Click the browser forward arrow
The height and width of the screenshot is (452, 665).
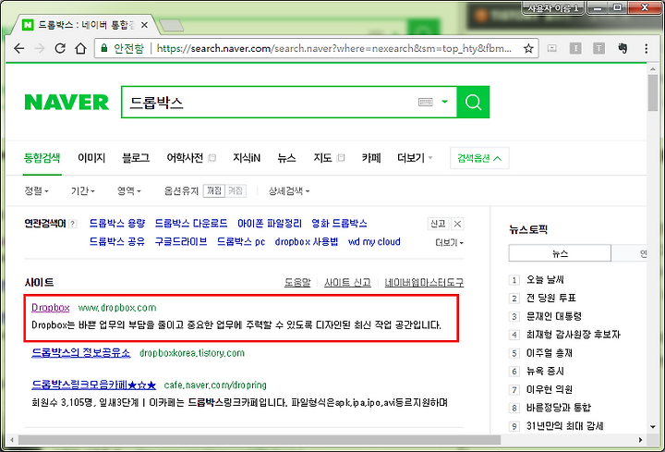point(40,48)
